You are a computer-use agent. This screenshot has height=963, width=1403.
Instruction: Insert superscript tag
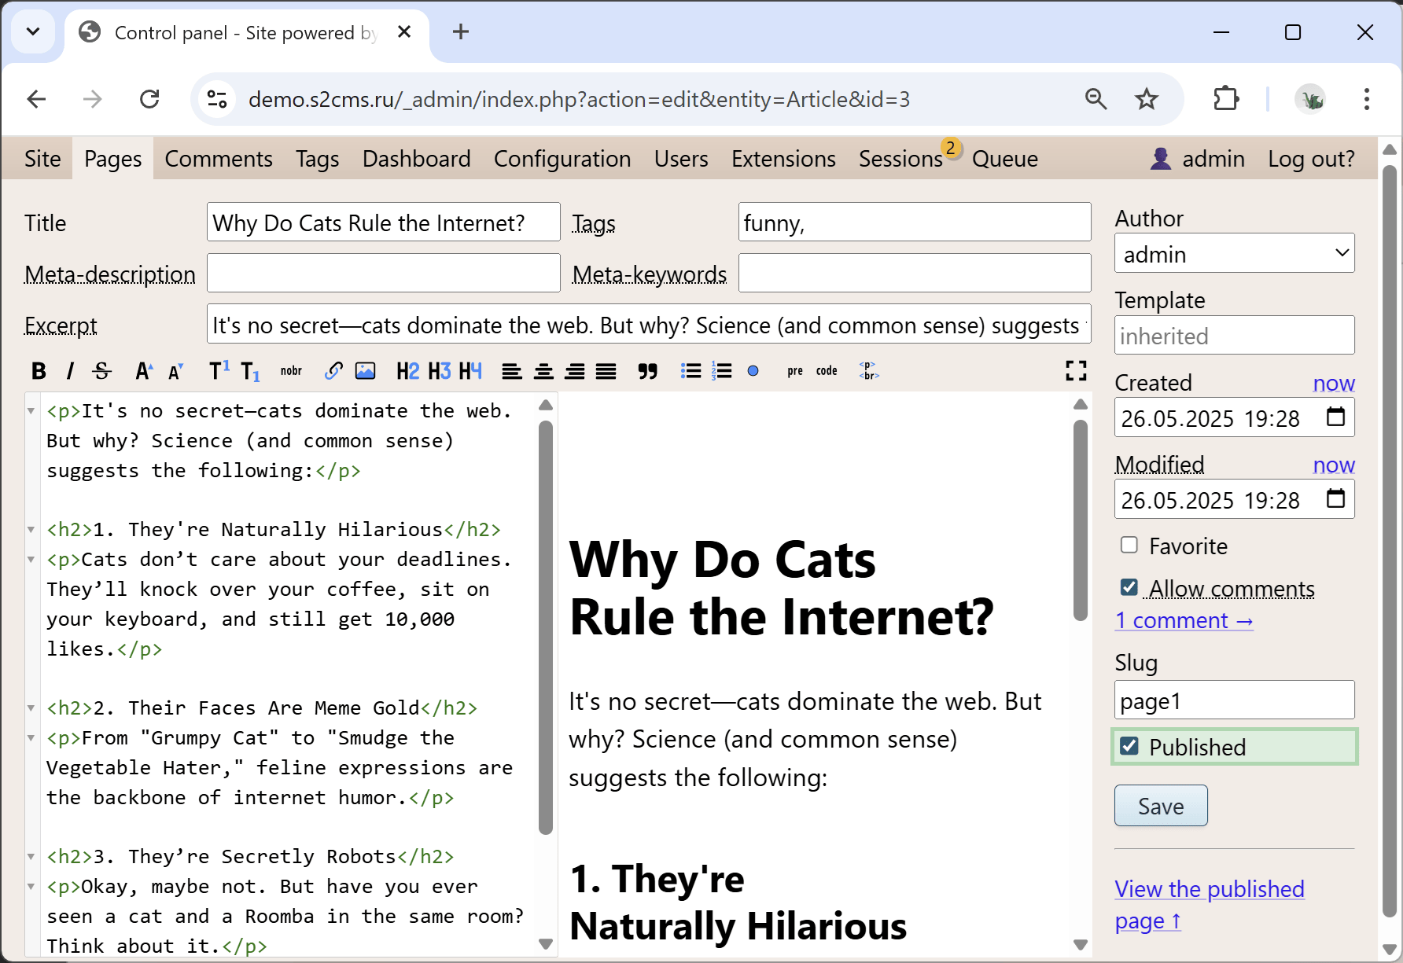[219, 371]
